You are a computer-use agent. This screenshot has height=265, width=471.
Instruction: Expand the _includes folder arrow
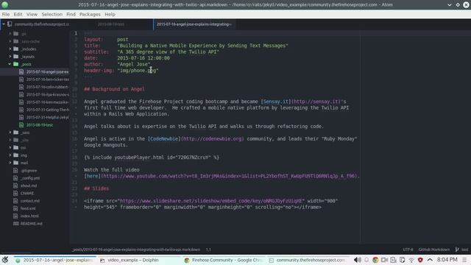tap(10, 49)
